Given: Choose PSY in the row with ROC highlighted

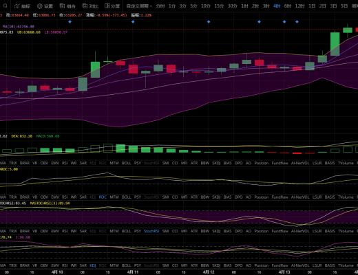Looking at the screenshot, I should [x=138, y=197].
